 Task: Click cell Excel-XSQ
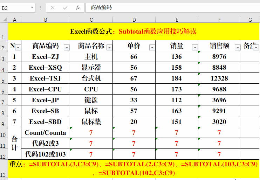pos(46,67)
